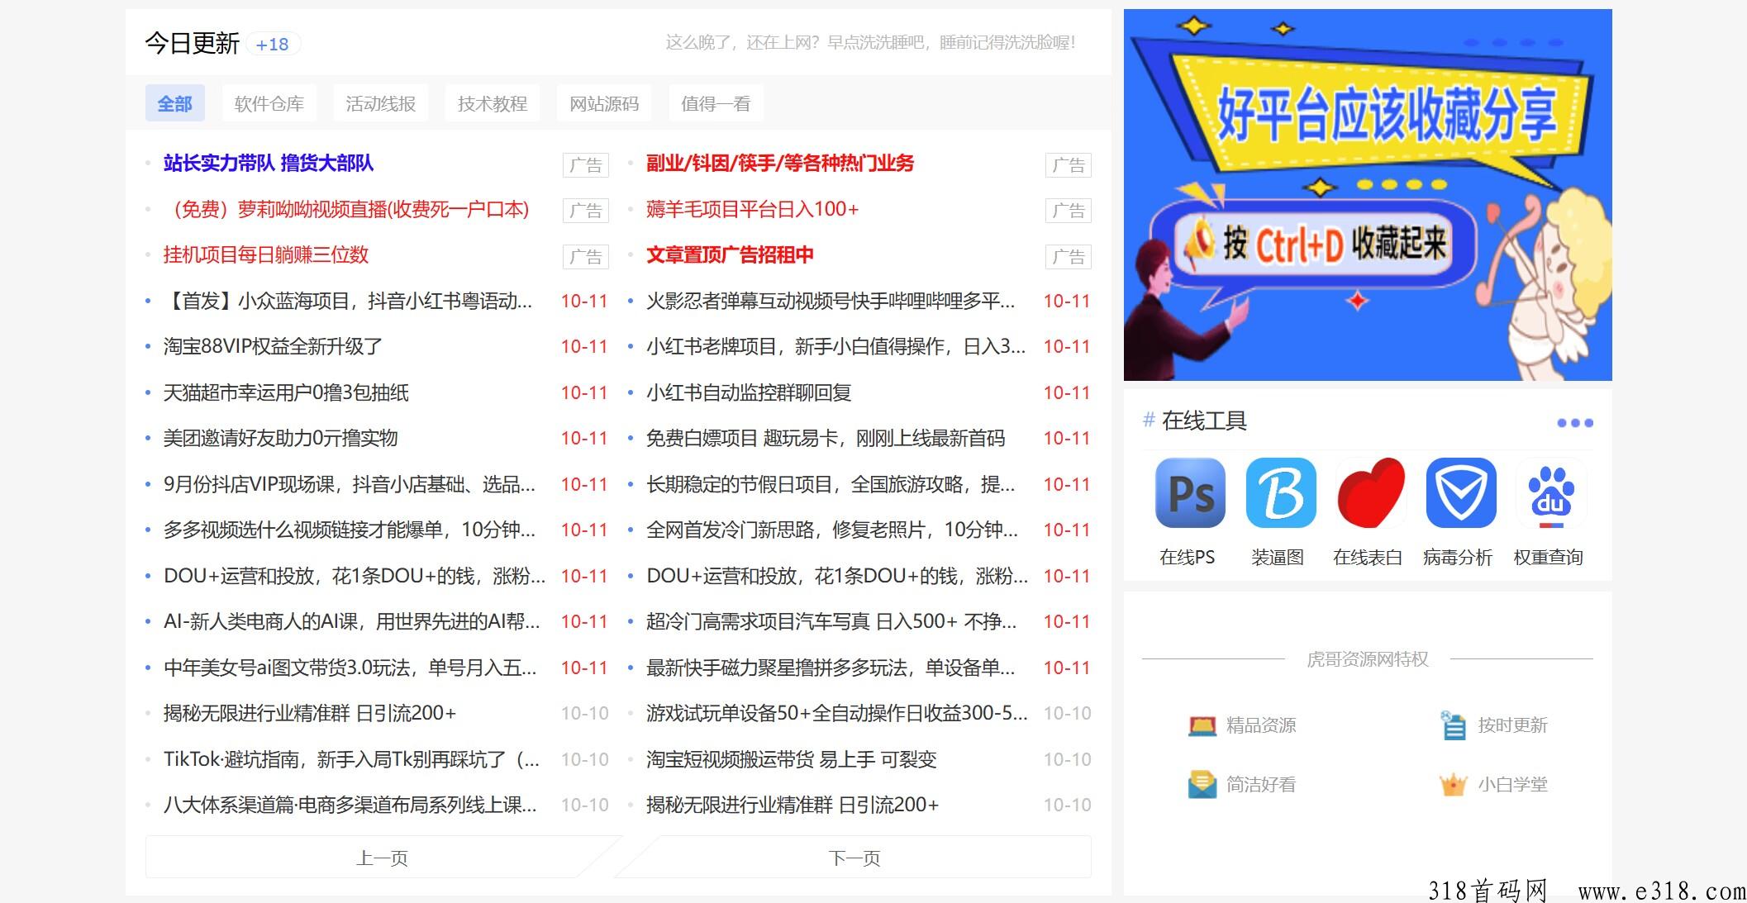Click the 按时更新 document icon
Image resolution: width=1747 pixels, height=903 pixels.
tap(1453, 725)
